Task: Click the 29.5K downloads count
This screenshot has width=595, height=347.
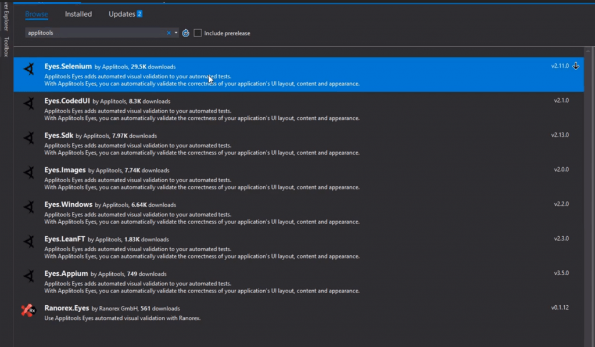Action: click(x=153, y=67)
